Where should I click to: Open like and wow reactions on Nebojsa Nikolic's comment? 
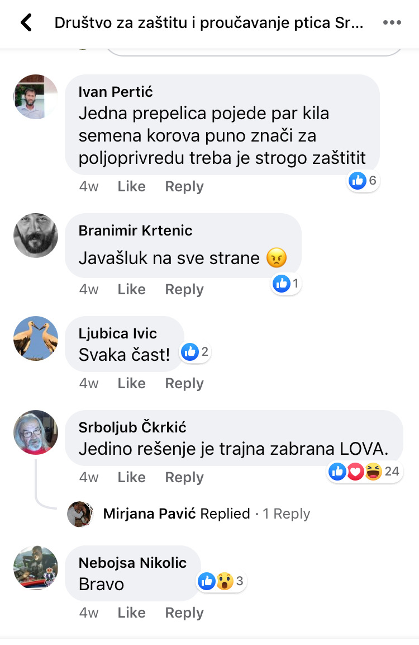tap(221, 581)
